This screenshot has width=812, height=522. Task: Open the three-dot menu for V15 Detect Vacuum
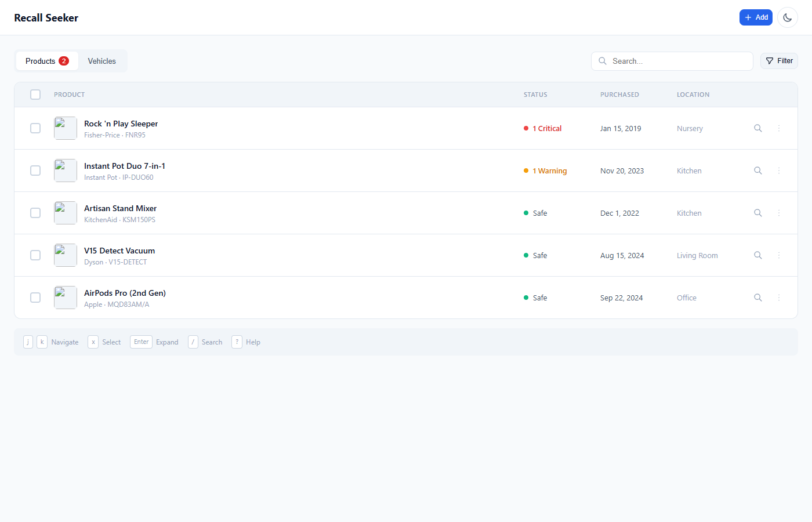tap(779, 255)
